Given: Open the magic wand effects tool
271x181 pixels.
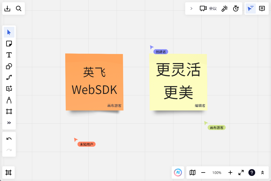Looking at the screenshot, I should 225,8.
